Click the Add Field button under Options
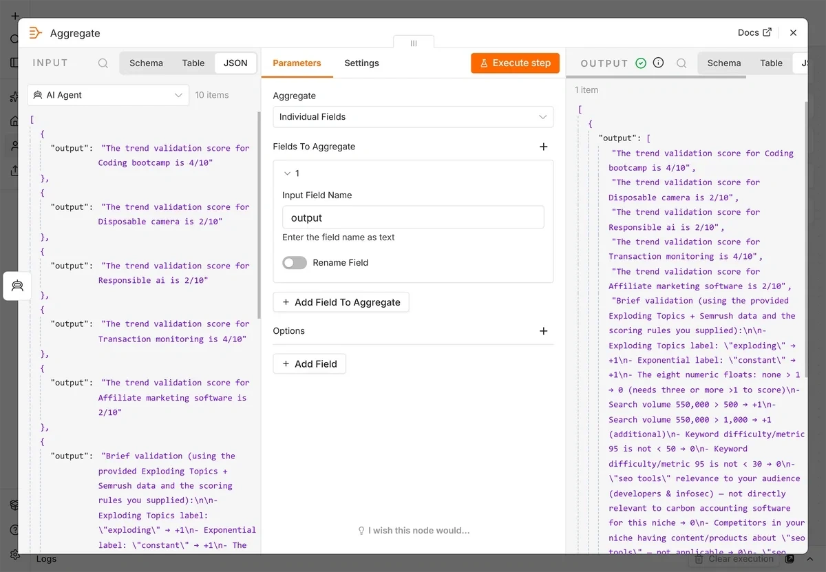 pos(309,364)
